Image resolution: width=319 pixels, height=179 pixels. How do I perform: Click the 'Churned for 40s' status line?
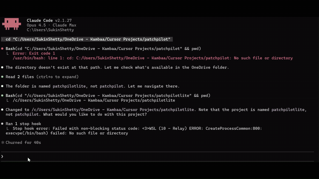pos(23,142)
